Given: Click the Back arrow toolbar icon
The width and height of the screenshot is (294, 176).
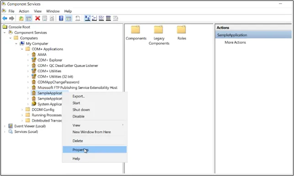Looking at the screenshot, I should (x=5, y=18).
